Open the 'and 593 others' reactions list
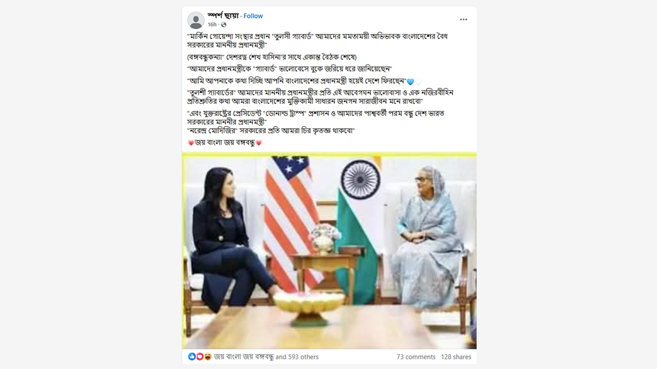The image size is (657, 369). pos(297,357)
